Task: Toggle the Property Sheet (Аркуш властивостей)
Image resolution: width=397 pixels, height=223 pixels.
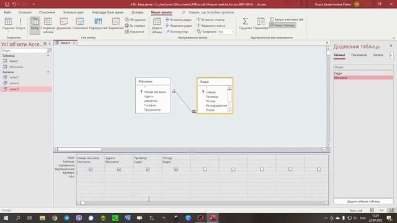Action: (x=287, y=19)
